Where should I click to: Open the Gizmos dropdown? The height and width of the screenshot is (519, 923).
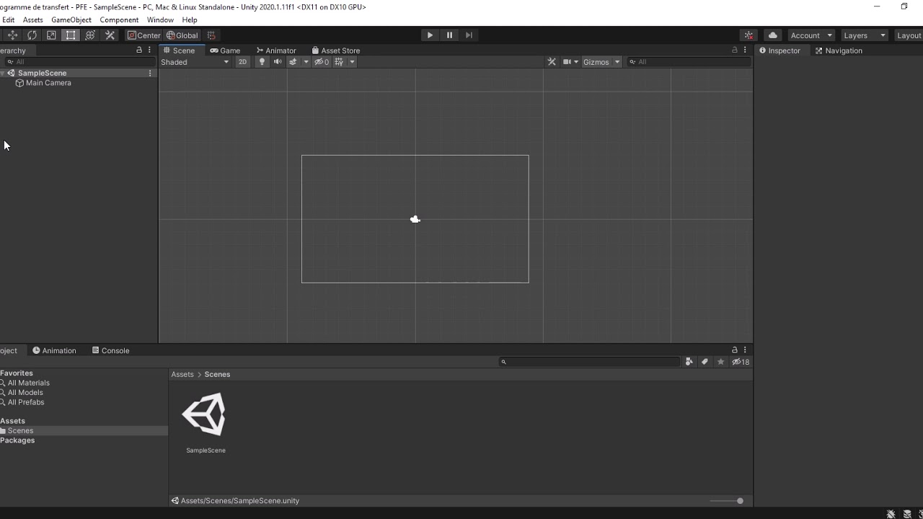click(x=601, y=62)
